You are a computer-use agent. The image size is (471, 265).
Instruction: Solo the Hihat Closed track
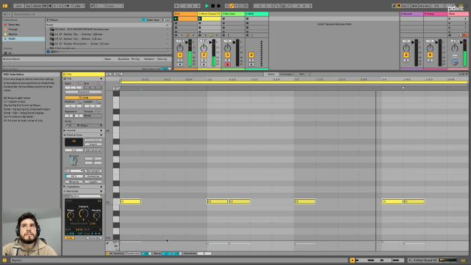click(x=204, y=61)
